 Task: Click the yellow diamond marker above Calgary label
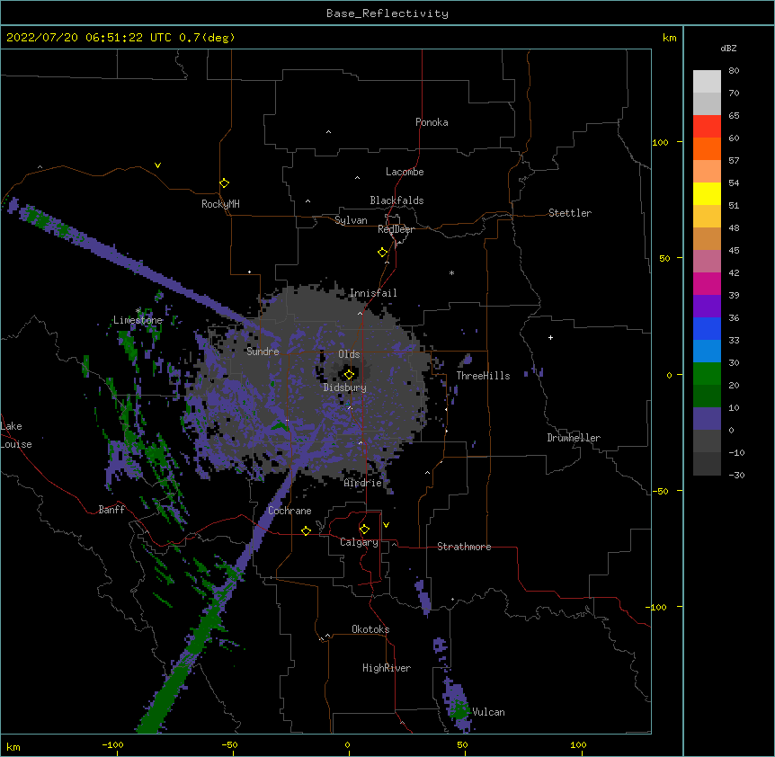tap(364, 530)
